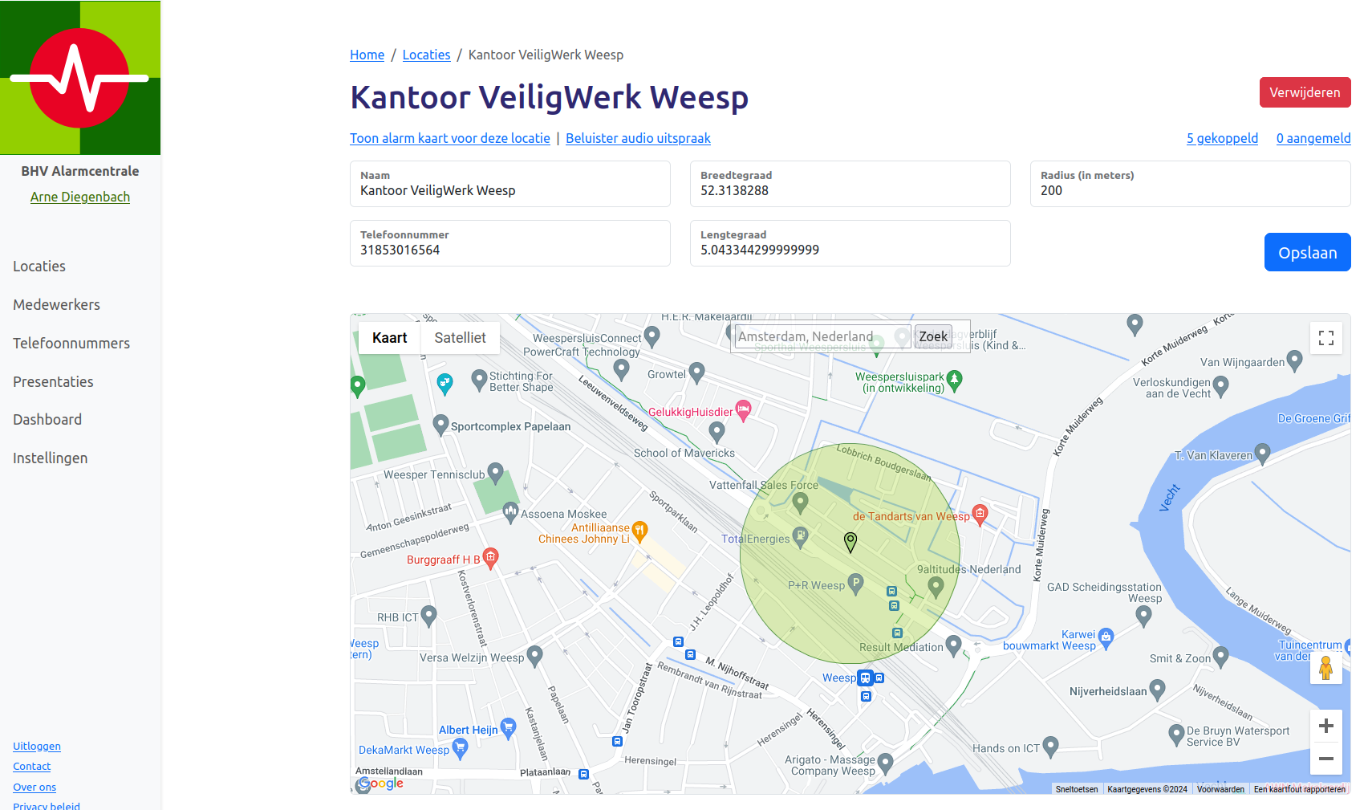Click the red Verwijderen button

click(x=1305, y=92)
